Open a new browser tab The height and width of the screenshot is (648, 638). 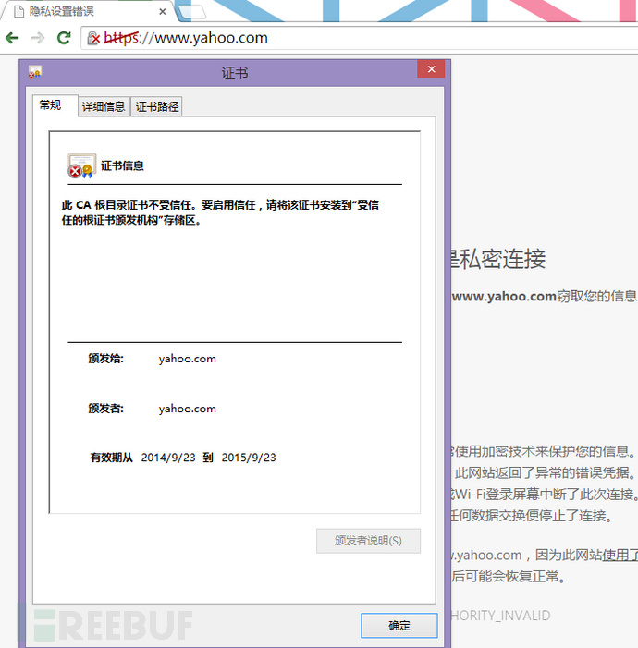tap(191, 12)
